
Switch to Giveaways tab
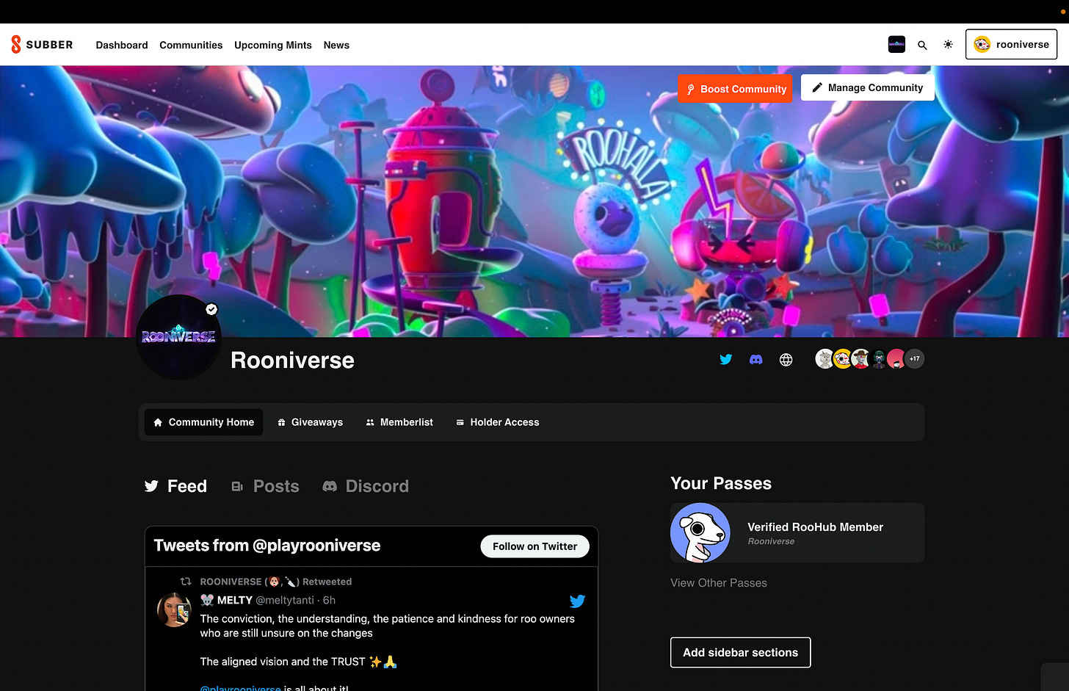[x=310, y=422]
